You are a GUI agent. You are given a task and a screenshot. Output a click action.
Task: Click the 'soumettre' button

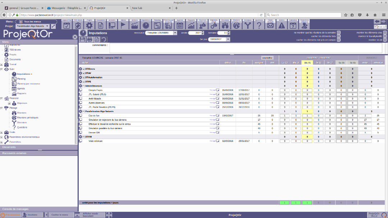(267, 57)
